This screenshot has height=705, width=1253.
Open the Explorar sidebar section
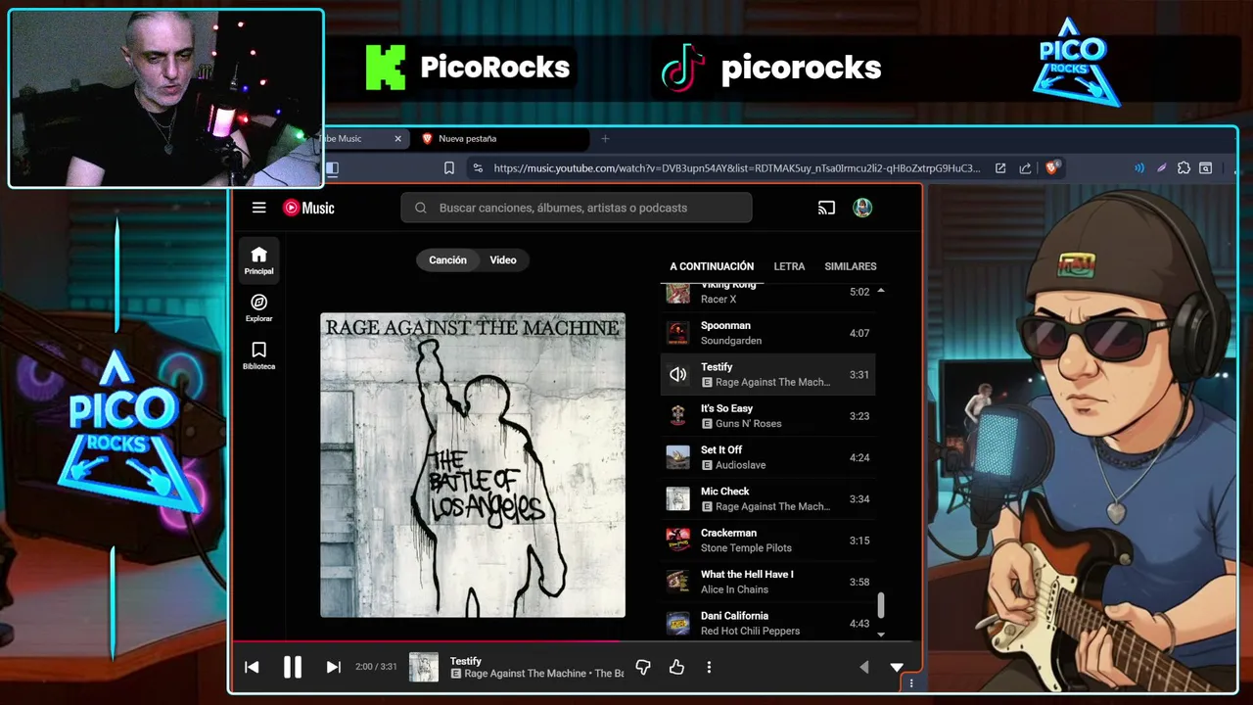(259, 308)
